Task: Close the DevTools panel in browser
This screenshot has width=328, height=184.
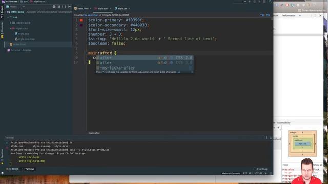Action: coord(320,16)
